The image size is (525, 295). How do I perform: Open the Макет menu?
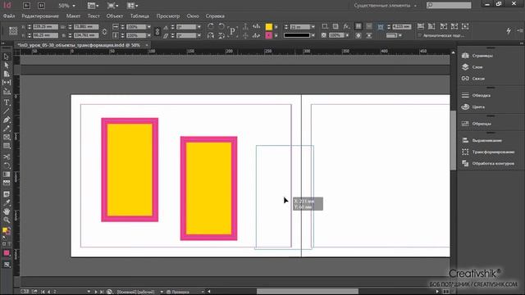point(73,16)
